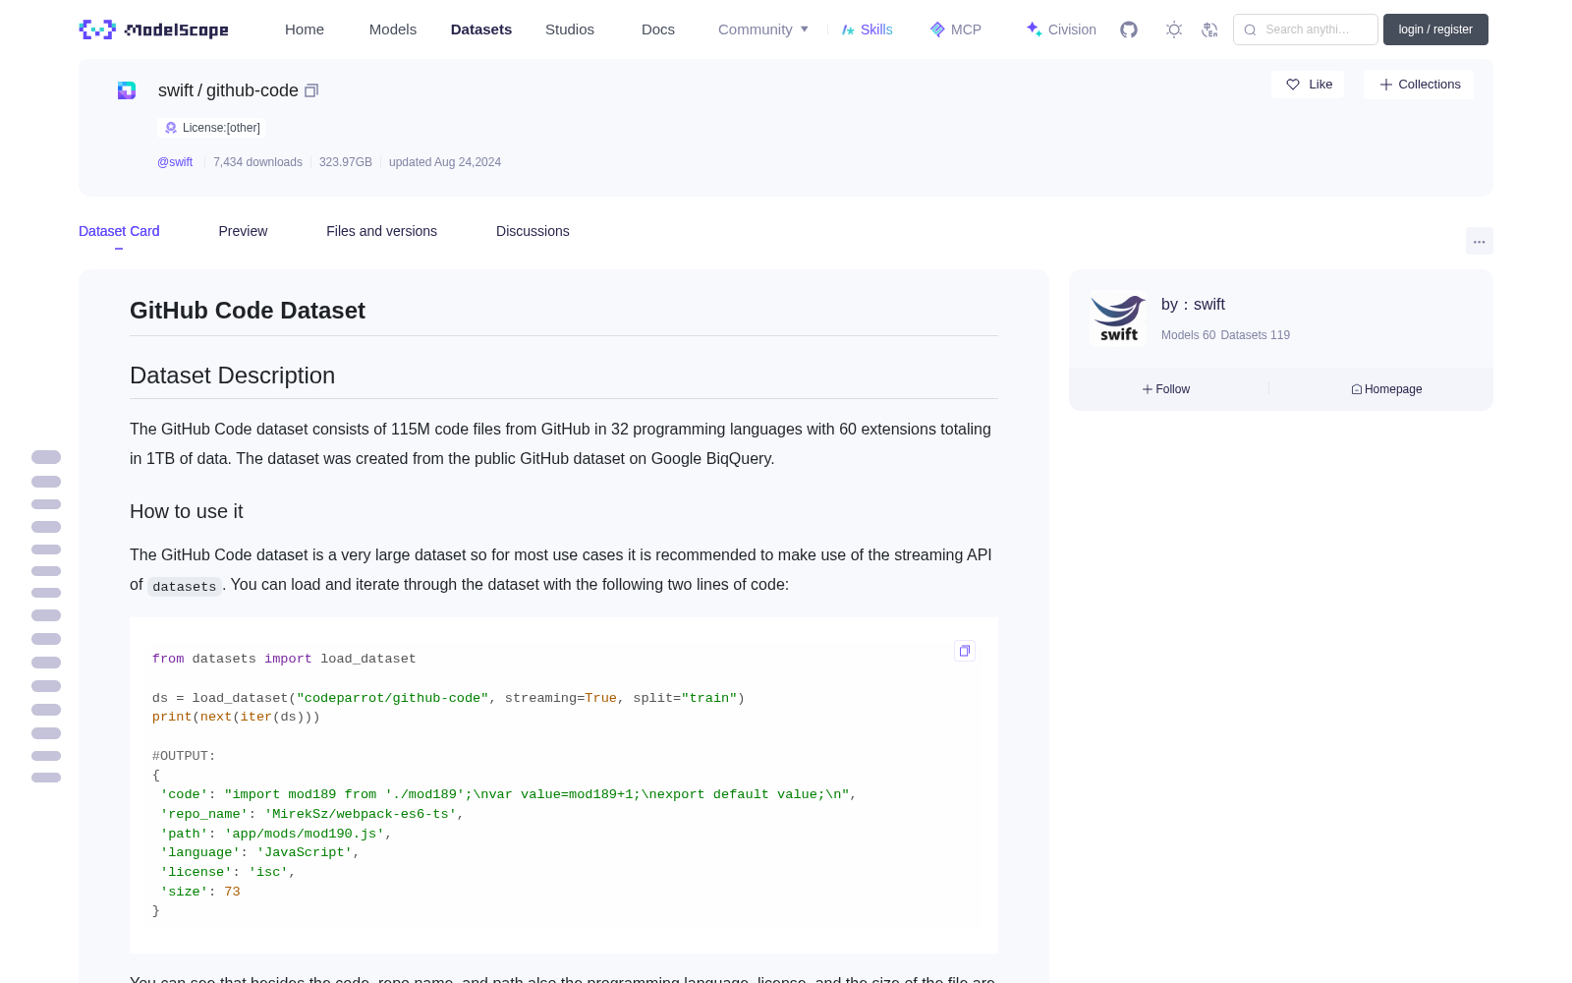Viewport: 1572px width, 983px height.
Task: Click login / register button
Action: click(x=1435, y=29)
